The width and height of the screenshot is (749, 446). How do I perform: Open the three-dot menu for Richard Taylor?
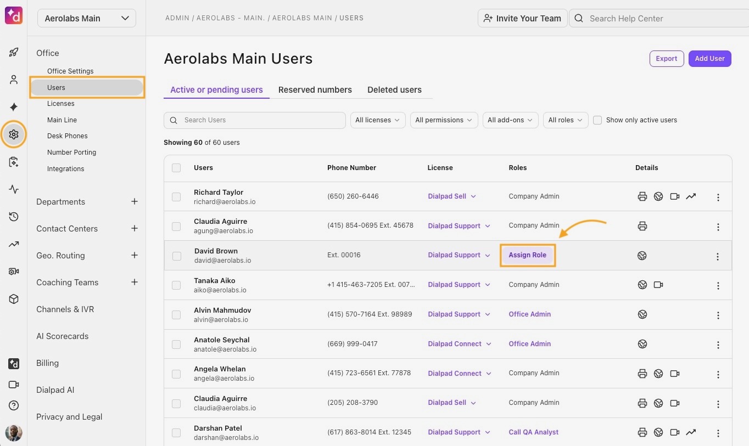(718, 197)
